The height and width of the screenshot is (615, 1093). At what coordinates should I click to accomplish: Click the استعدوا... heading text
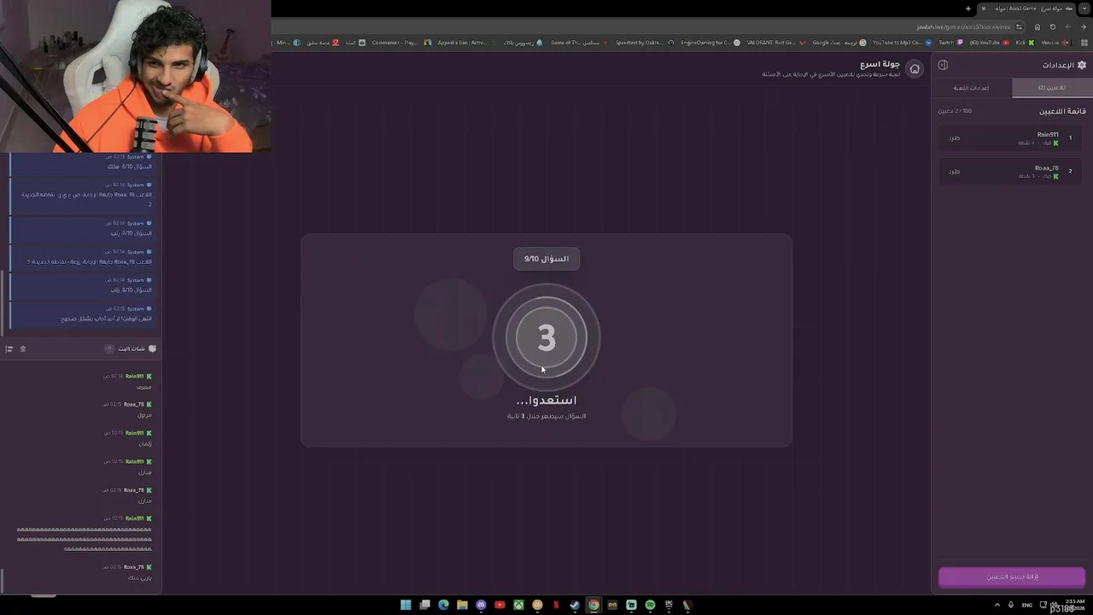click(546, 400)
